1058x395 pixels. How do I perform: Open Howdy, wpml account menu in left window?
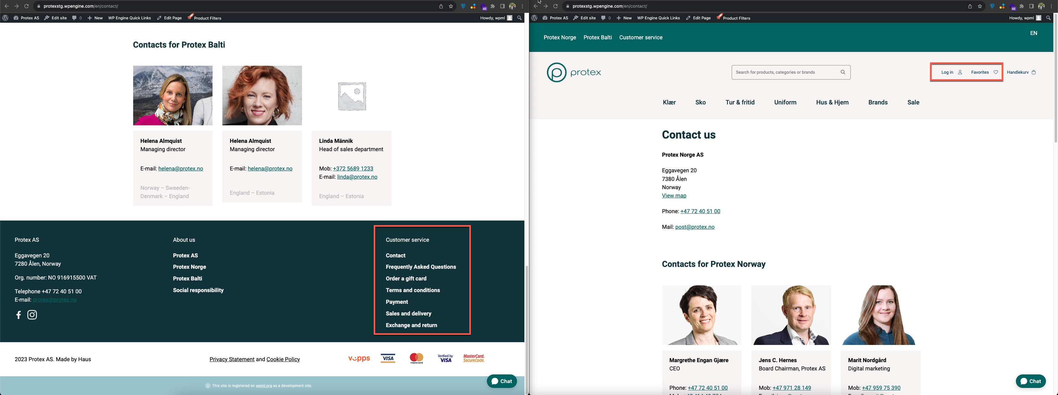click(x=496, y=18)
